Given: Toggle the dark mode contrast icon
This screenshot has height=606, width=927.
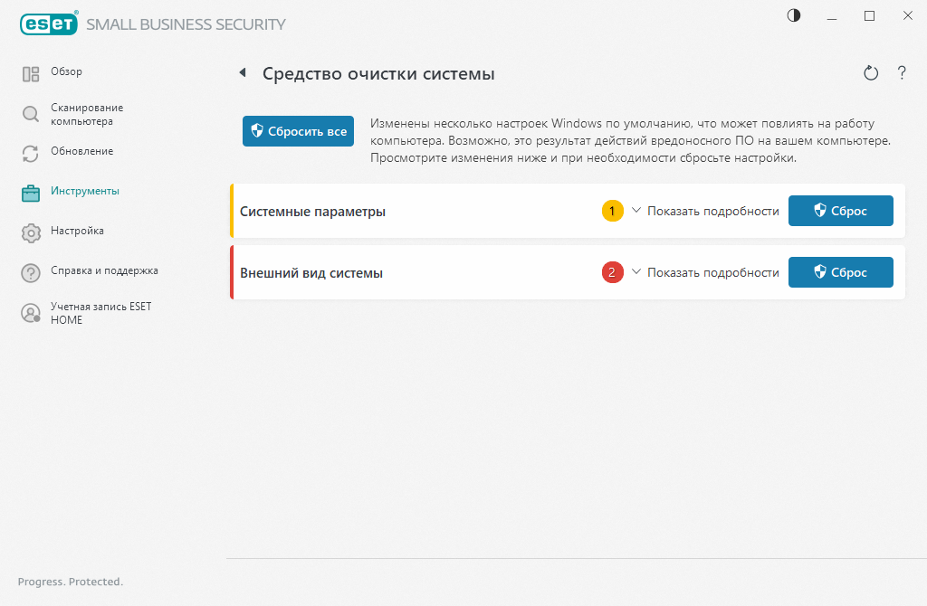Looking at the screenshot, I should (793, 15).
